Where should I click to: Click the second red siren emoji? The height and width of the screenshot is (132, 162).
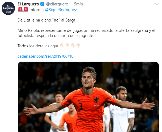[26, 10]
